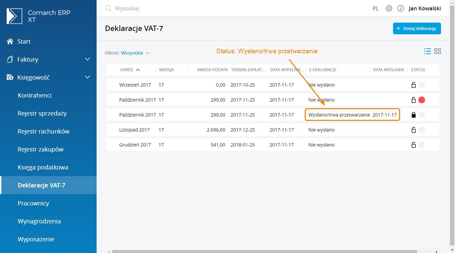Click the closed padlock on the sent declaration
This screenshot has height=253, width=455.
[x=413, y=115]
